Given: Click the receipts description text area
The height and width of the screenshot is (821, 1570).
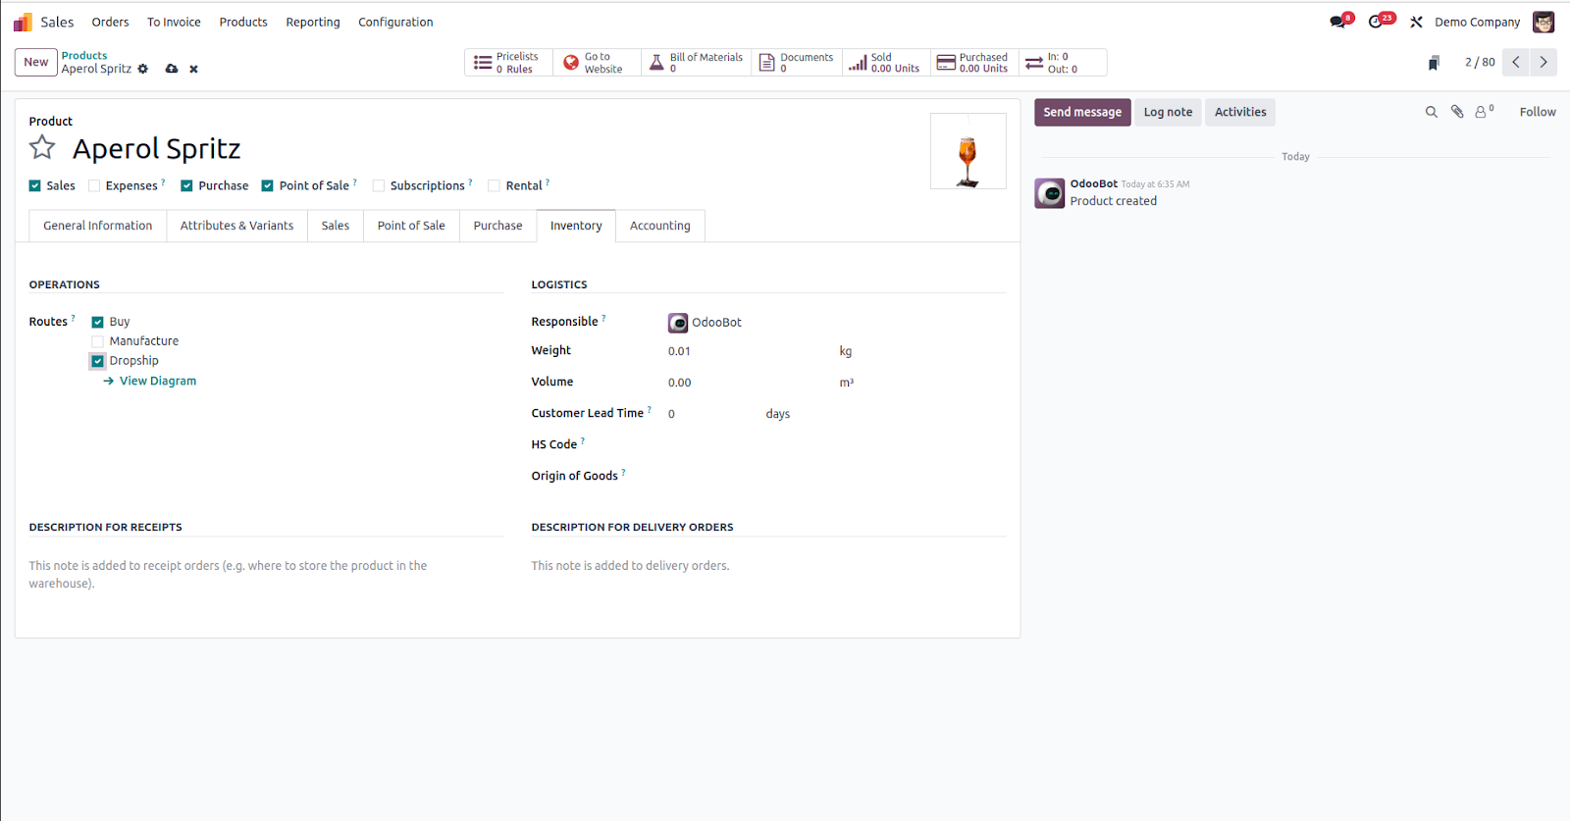Looking at the screenshot, I should click(266, 575).
